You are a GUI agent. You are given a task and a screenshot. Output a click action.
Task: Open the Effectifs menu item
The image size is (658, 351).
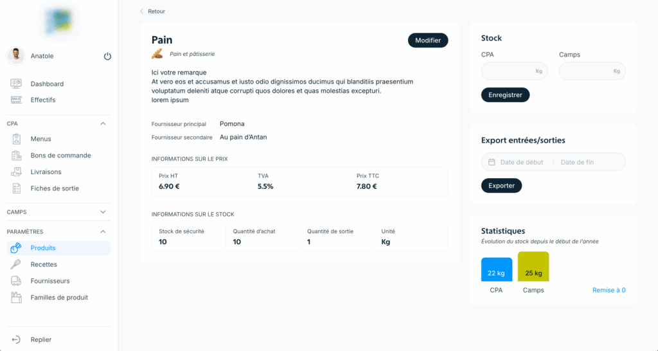click(x=43, y=100)
